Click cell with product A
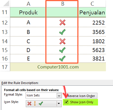The width and height of the screenshot is (113, 110). coord(28,22)
